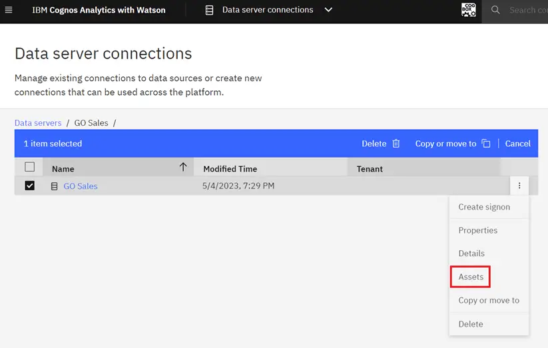Toggle the ascending sort arrow
This screenshot has height=348, width=548.
(x=183, y=167)
